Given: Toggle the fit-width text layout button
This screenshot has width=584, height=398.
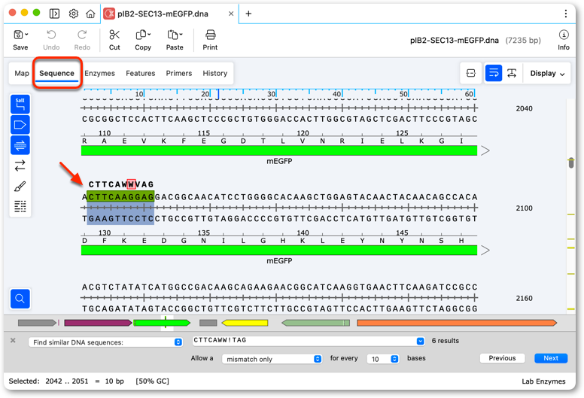Looking at the screenshot, I should coord(512,73).
